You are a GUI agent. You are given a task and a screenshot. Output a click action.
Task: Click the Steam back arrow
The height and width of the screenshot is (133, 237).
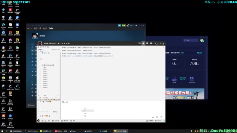point(28,28)
